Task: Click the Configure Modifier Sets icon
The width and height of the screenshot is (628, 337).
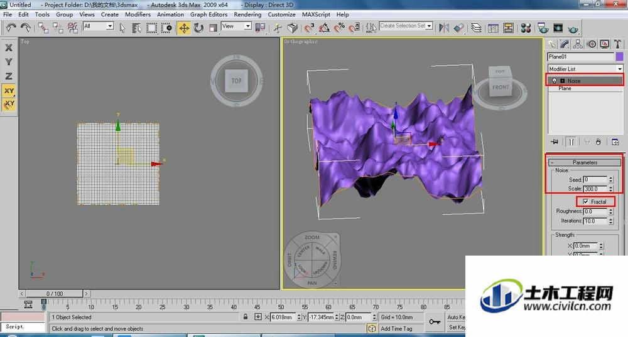Action: point(615,142)
